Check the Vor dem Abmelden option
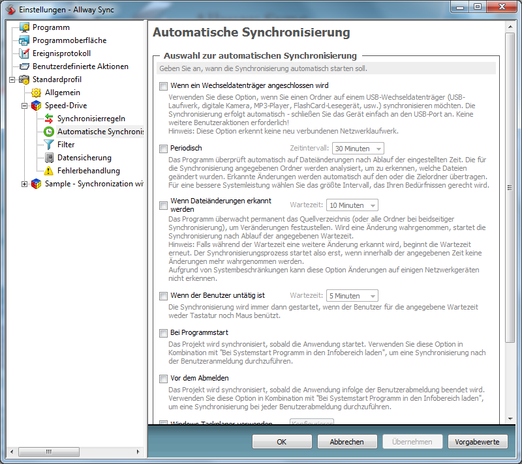 pos(164,378)
